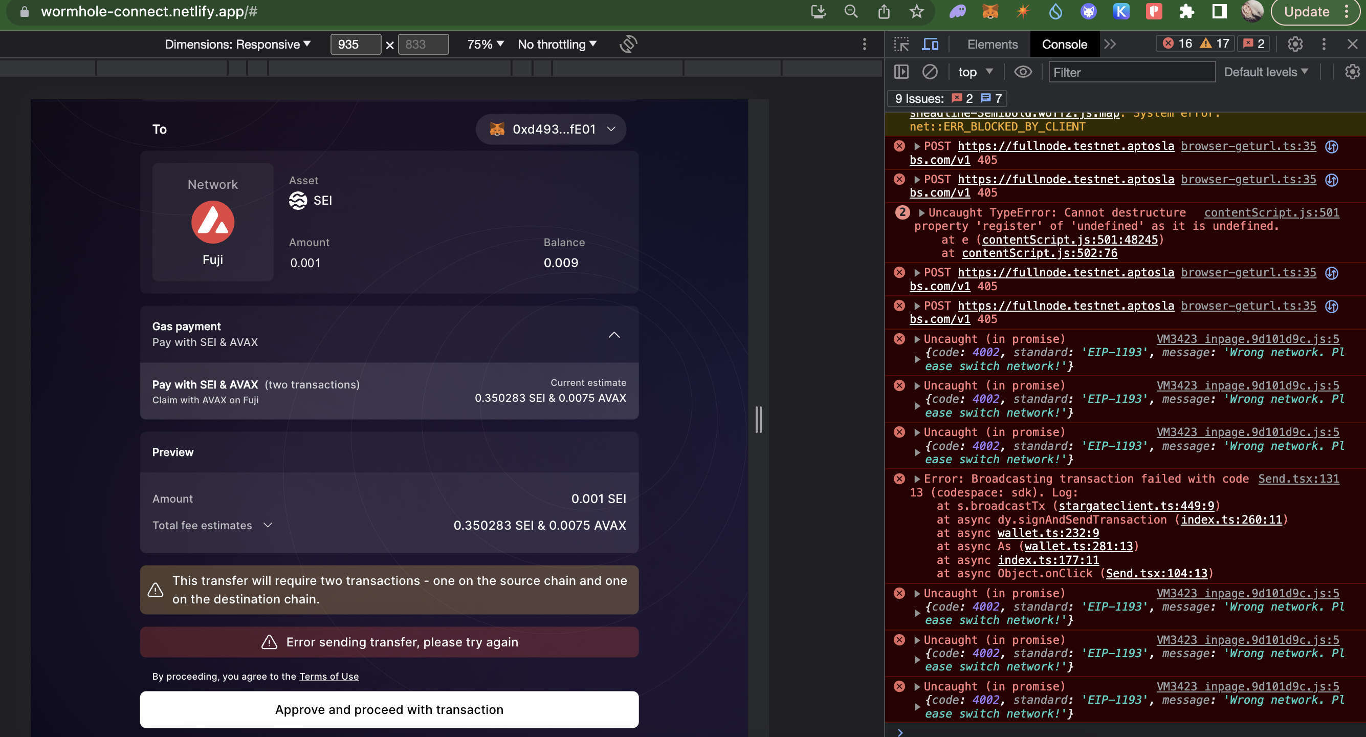The height and width of the screenshot is (737, 1366).
Task: Open the 'top' frame context dropdown
Action: click(x=974, y=72)
